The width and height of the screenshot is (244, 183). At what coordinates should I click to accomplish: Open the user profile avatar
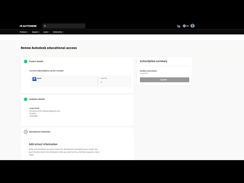[193, 26]
